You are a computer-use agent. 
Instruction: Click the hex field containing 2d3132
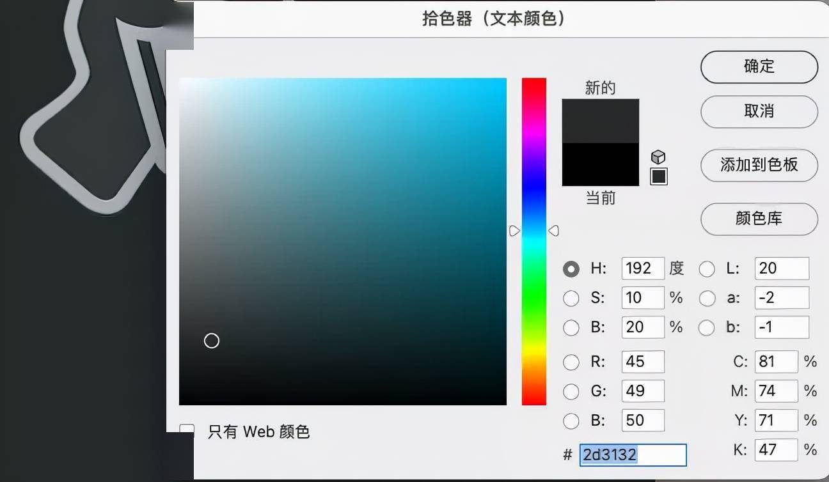[x=633, y=455]
